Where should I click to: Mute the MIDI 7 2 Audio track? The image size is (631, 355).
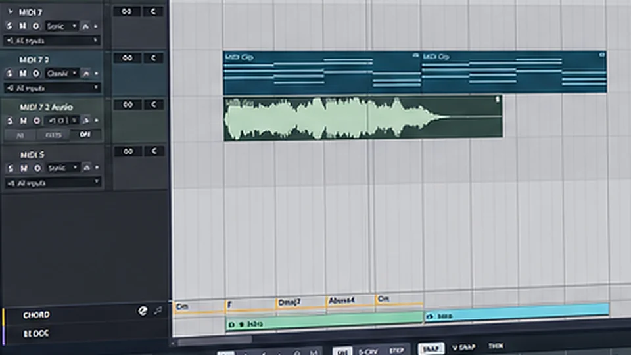[x=23, y=120]
